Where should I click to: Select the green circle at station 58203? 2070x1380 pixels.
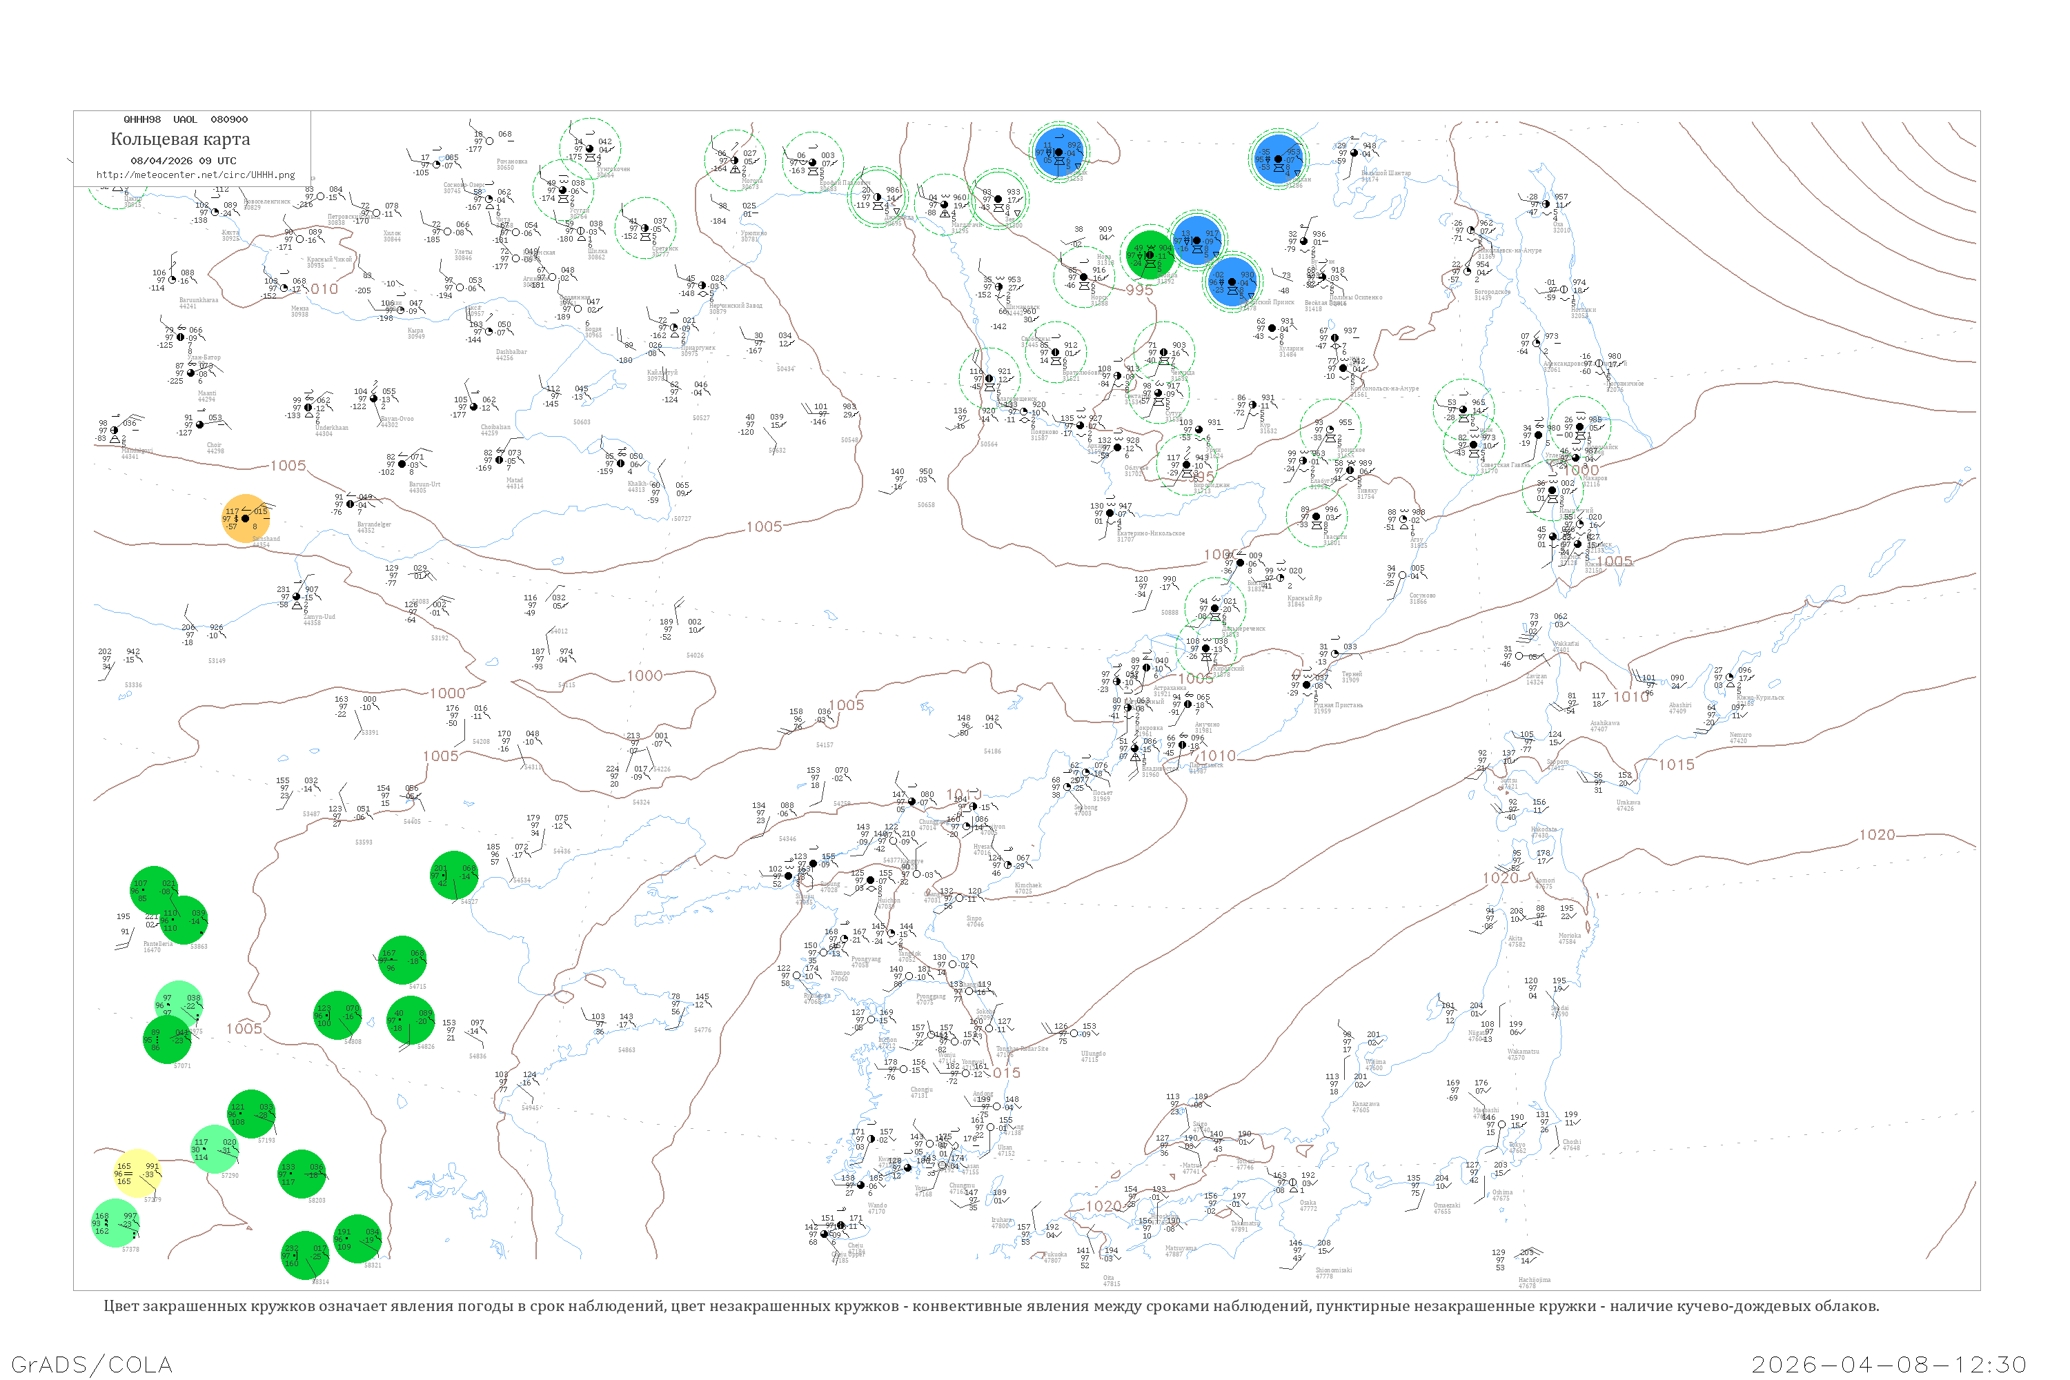301,1174
